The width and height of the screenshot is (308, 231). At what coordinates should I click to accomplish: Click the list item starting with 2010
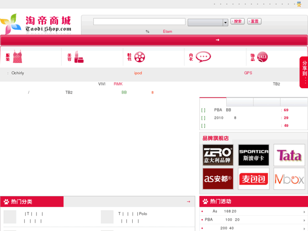point(225,118)
